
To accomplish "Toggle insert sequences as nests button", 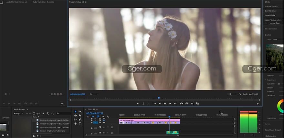I will tap(88, 117).
